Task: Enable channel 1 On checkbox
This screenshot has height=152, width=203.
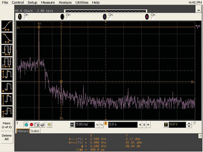Action: coord(25,18)
